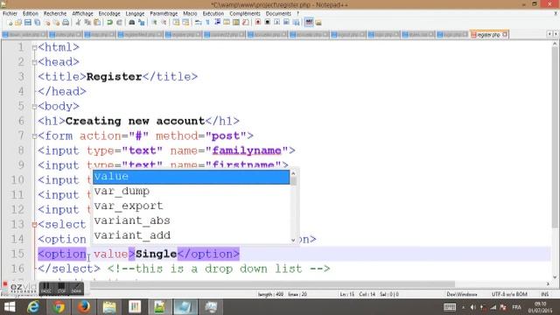Collapse the form fold on line 7
The width and height of the screenshot is (560, 315).
(x=34, y=136)
